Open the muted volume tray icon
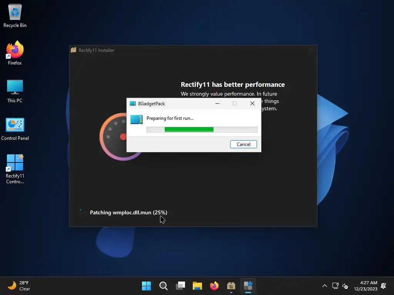 (x=345, y=286)
